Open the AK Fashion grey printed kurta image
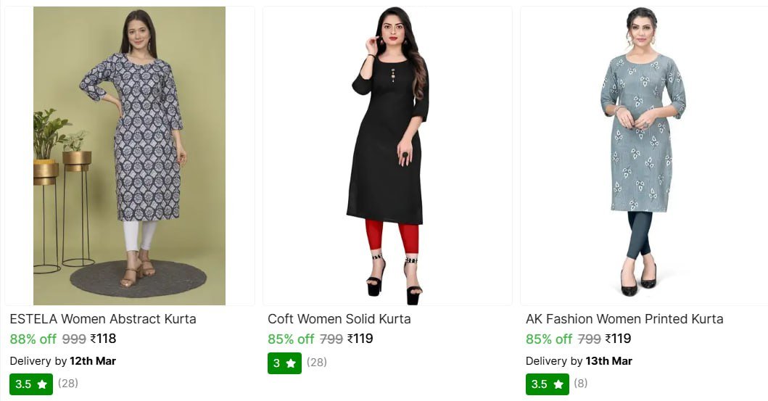 click(x=643, y=155)
